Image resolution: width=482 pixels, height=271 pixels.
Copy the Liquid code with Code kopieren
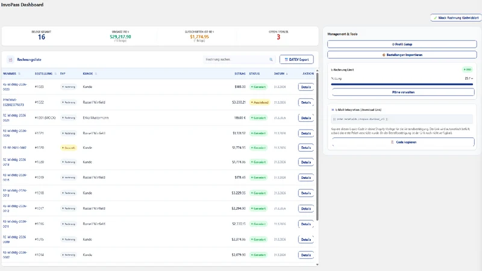pyautogui.click(x=403, y=142)
